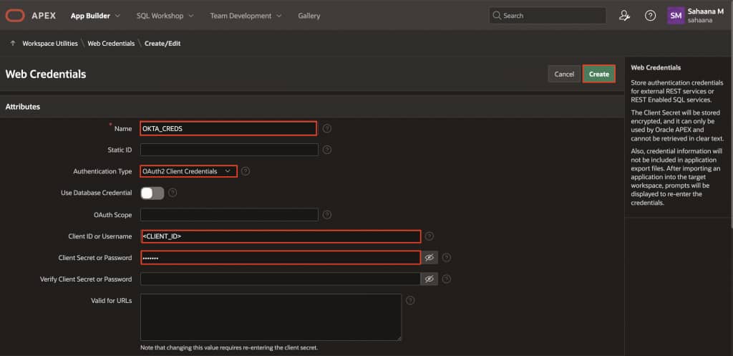733x356 pixels.
Task: Click the SM user avatar
Action: [x=676, y=16]
